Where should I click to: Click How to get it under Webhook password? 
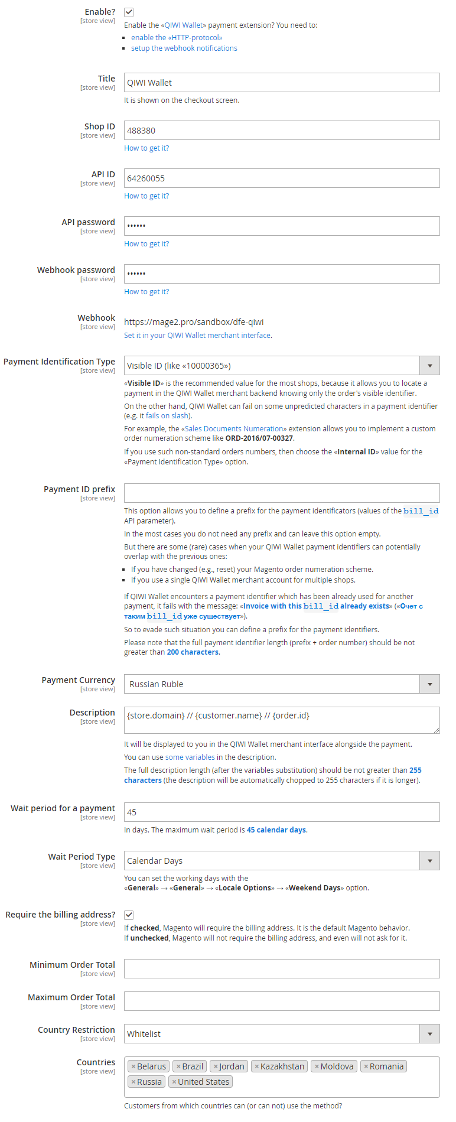[146, 292]
